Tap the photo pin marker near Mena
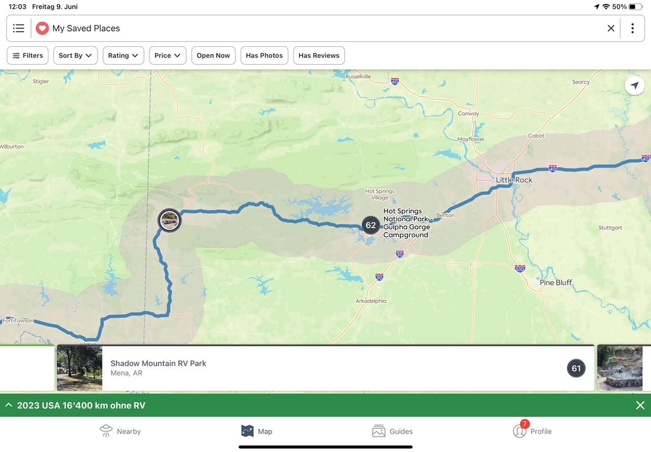The image size is (651, 452). [x=169, y=220]
